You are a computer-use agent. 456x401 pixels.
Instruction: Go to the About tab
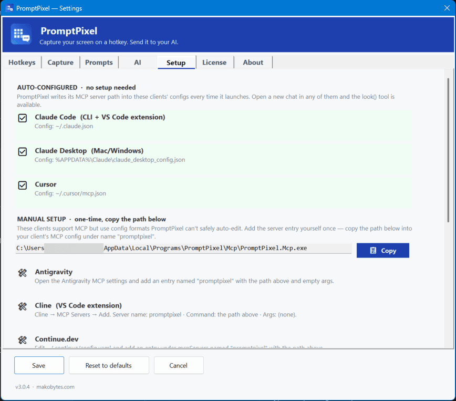pyautogui.click(x=253, y=62)
